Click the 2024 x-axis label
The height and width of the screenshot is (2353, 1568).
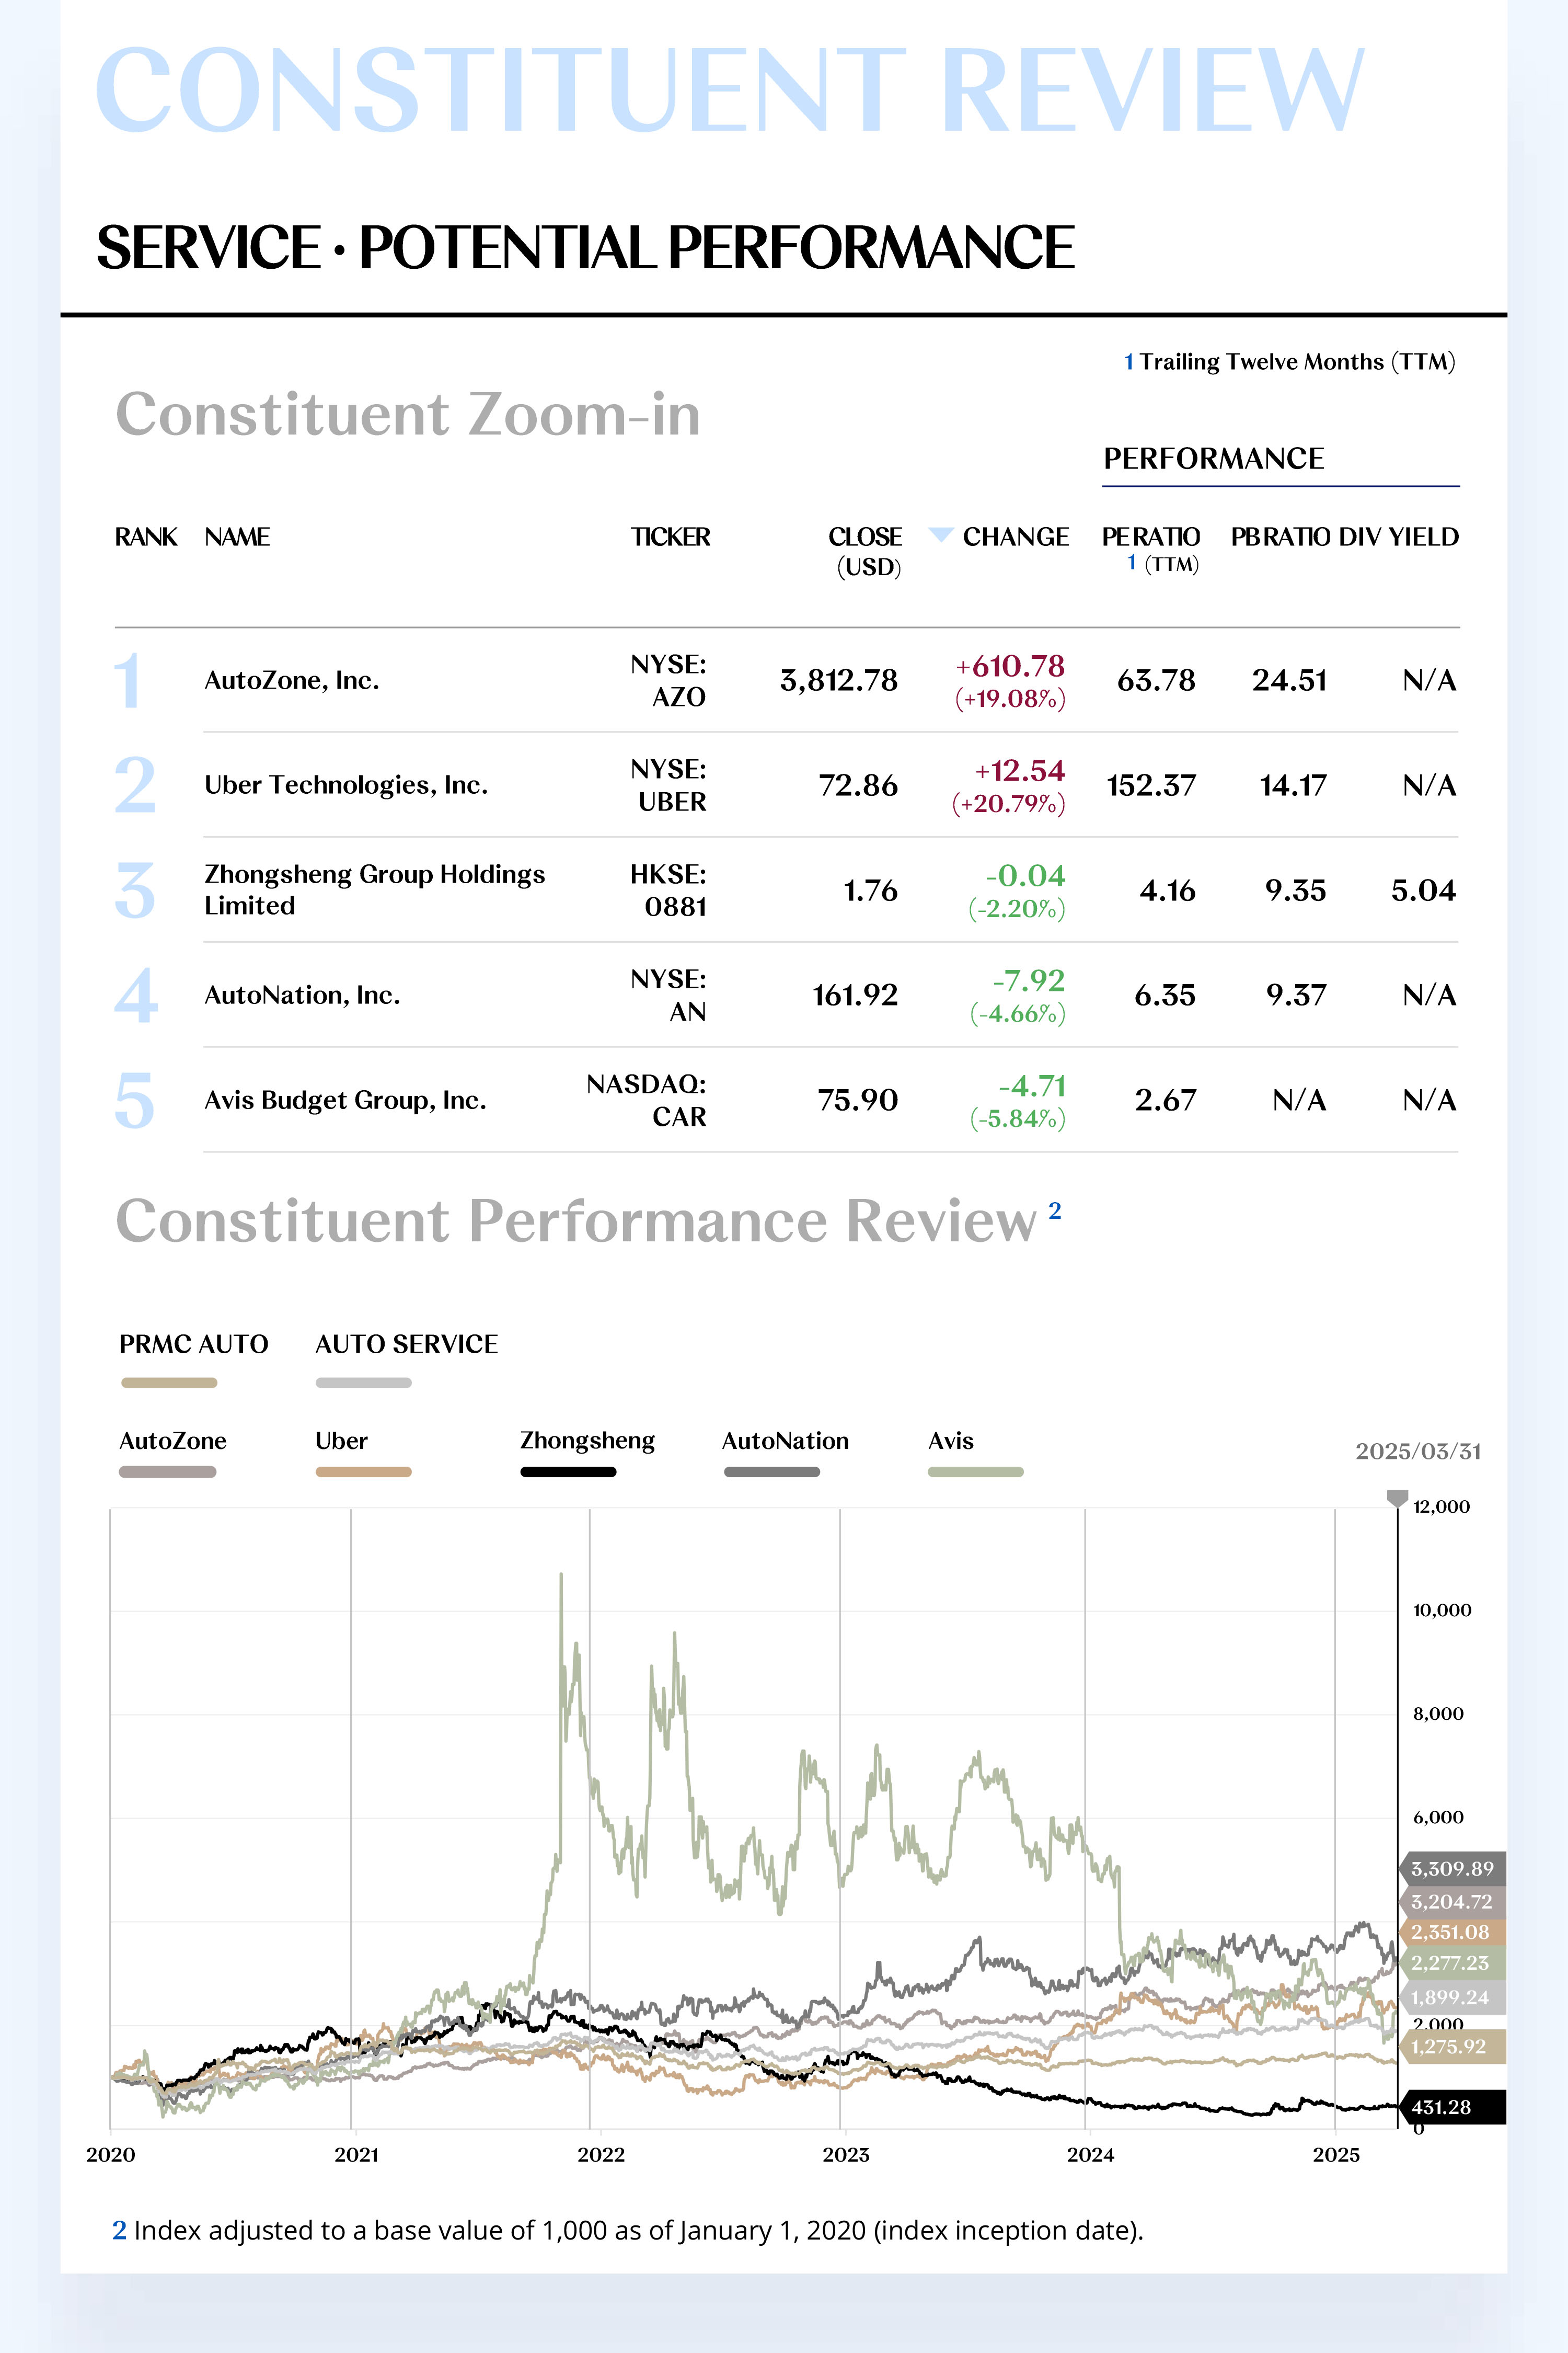pos(1090,2154)
